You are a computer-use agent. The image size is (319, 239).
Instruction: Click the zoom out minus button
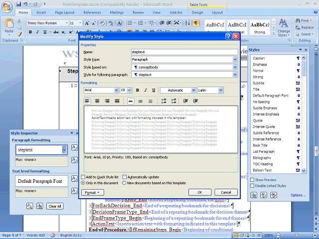278,235
